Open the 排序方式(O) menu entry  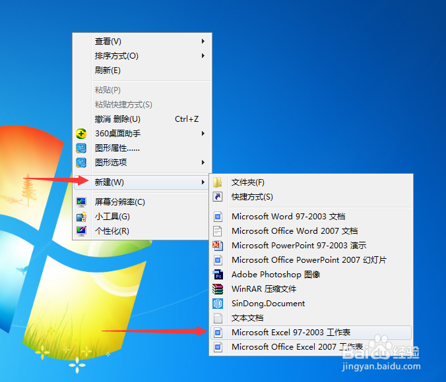143,56
